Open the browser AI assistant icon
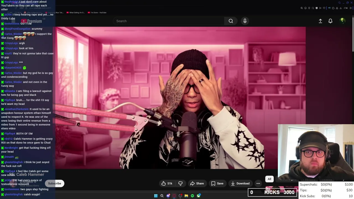 click(346, 8)
